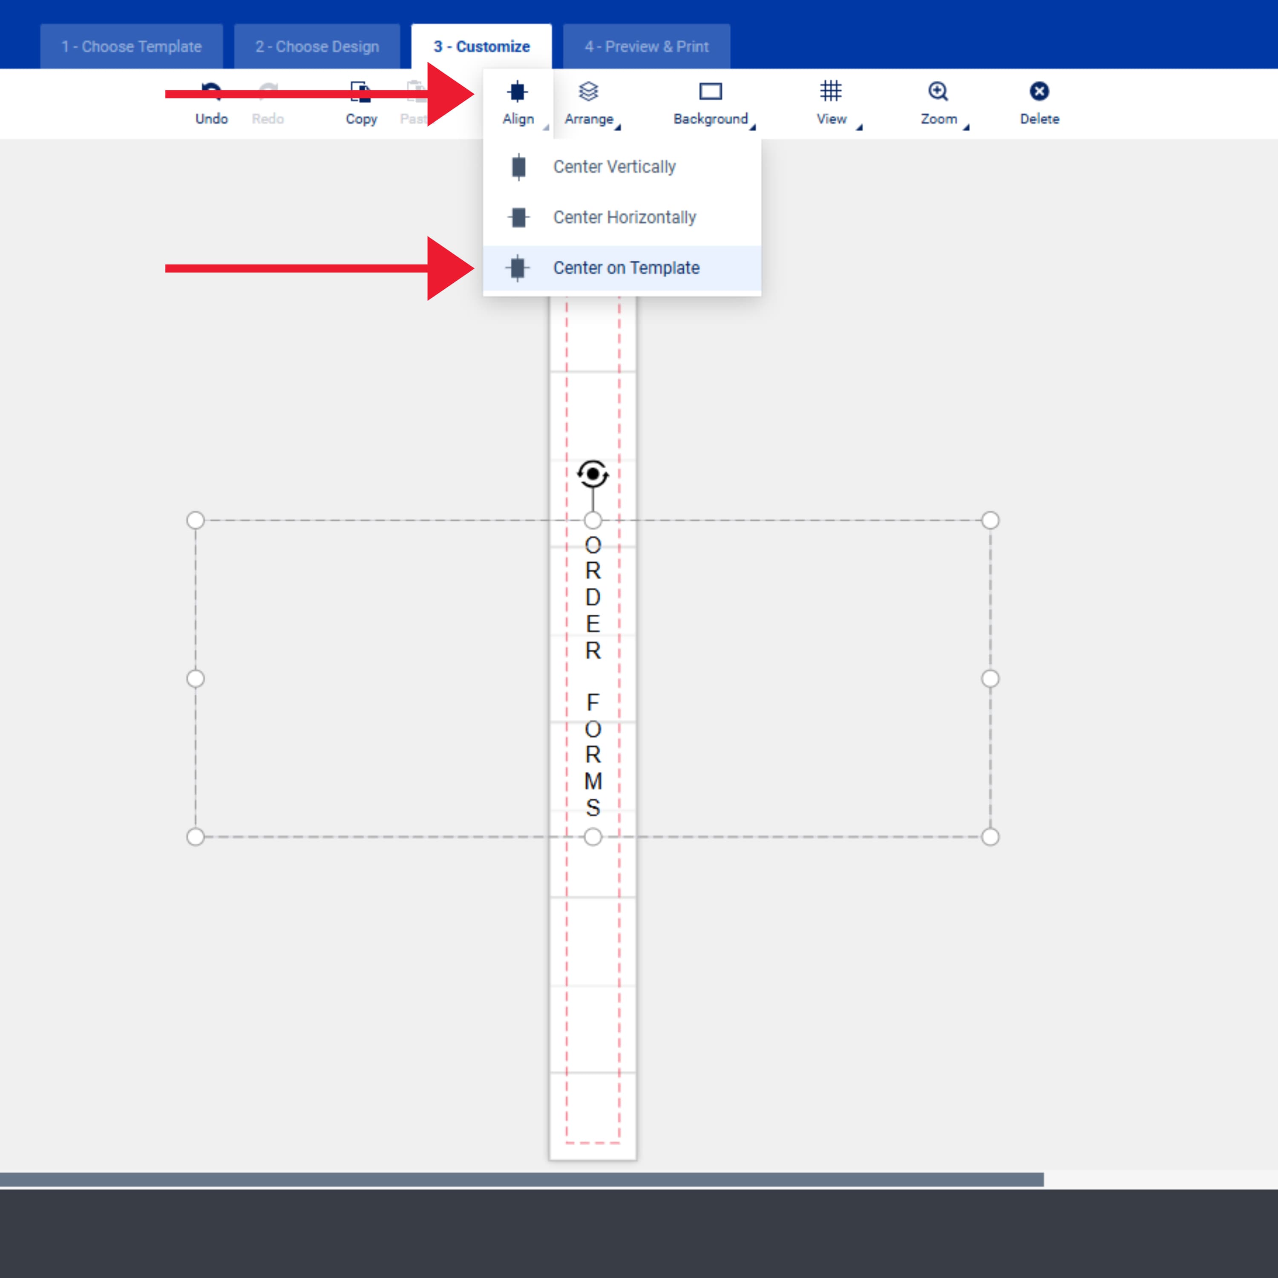
Task: Click the bottom-center resize handle
Action: tap(593, 837)
